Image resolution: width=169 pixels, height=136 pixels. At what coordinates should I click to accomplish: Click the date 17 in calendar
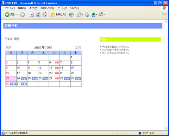tap(18, 73)
